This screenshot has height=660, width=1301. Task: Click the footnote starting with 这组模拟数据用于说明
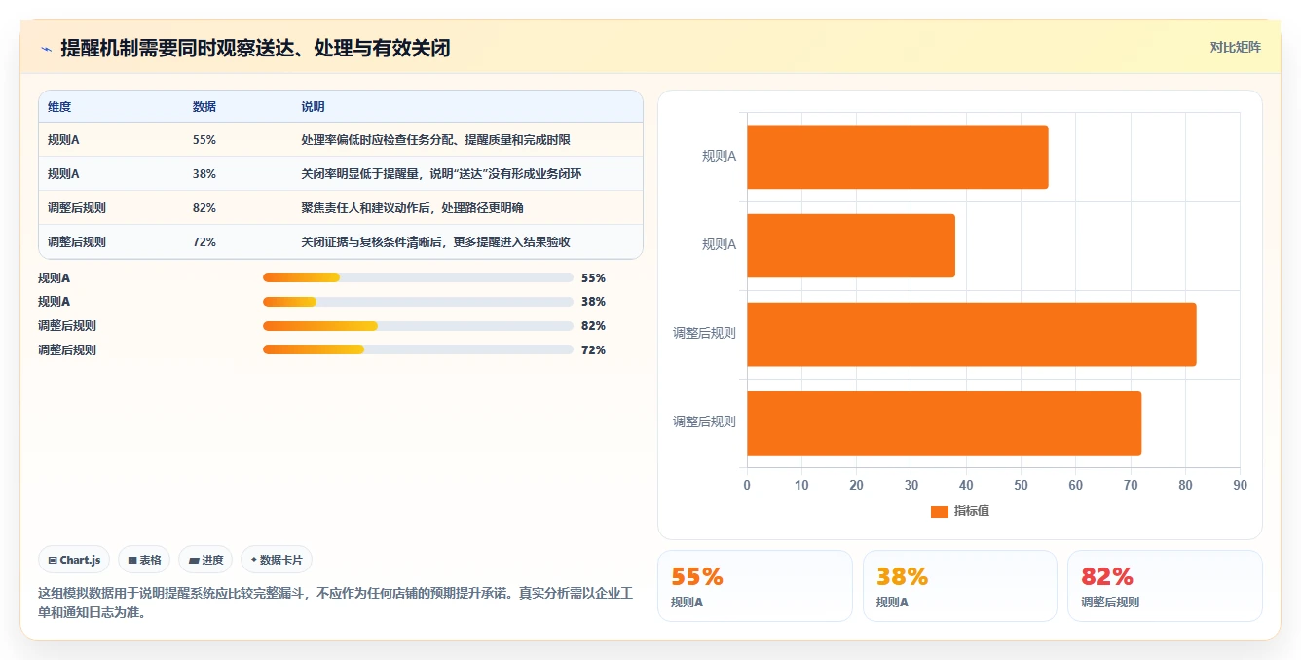coord(335,603)
